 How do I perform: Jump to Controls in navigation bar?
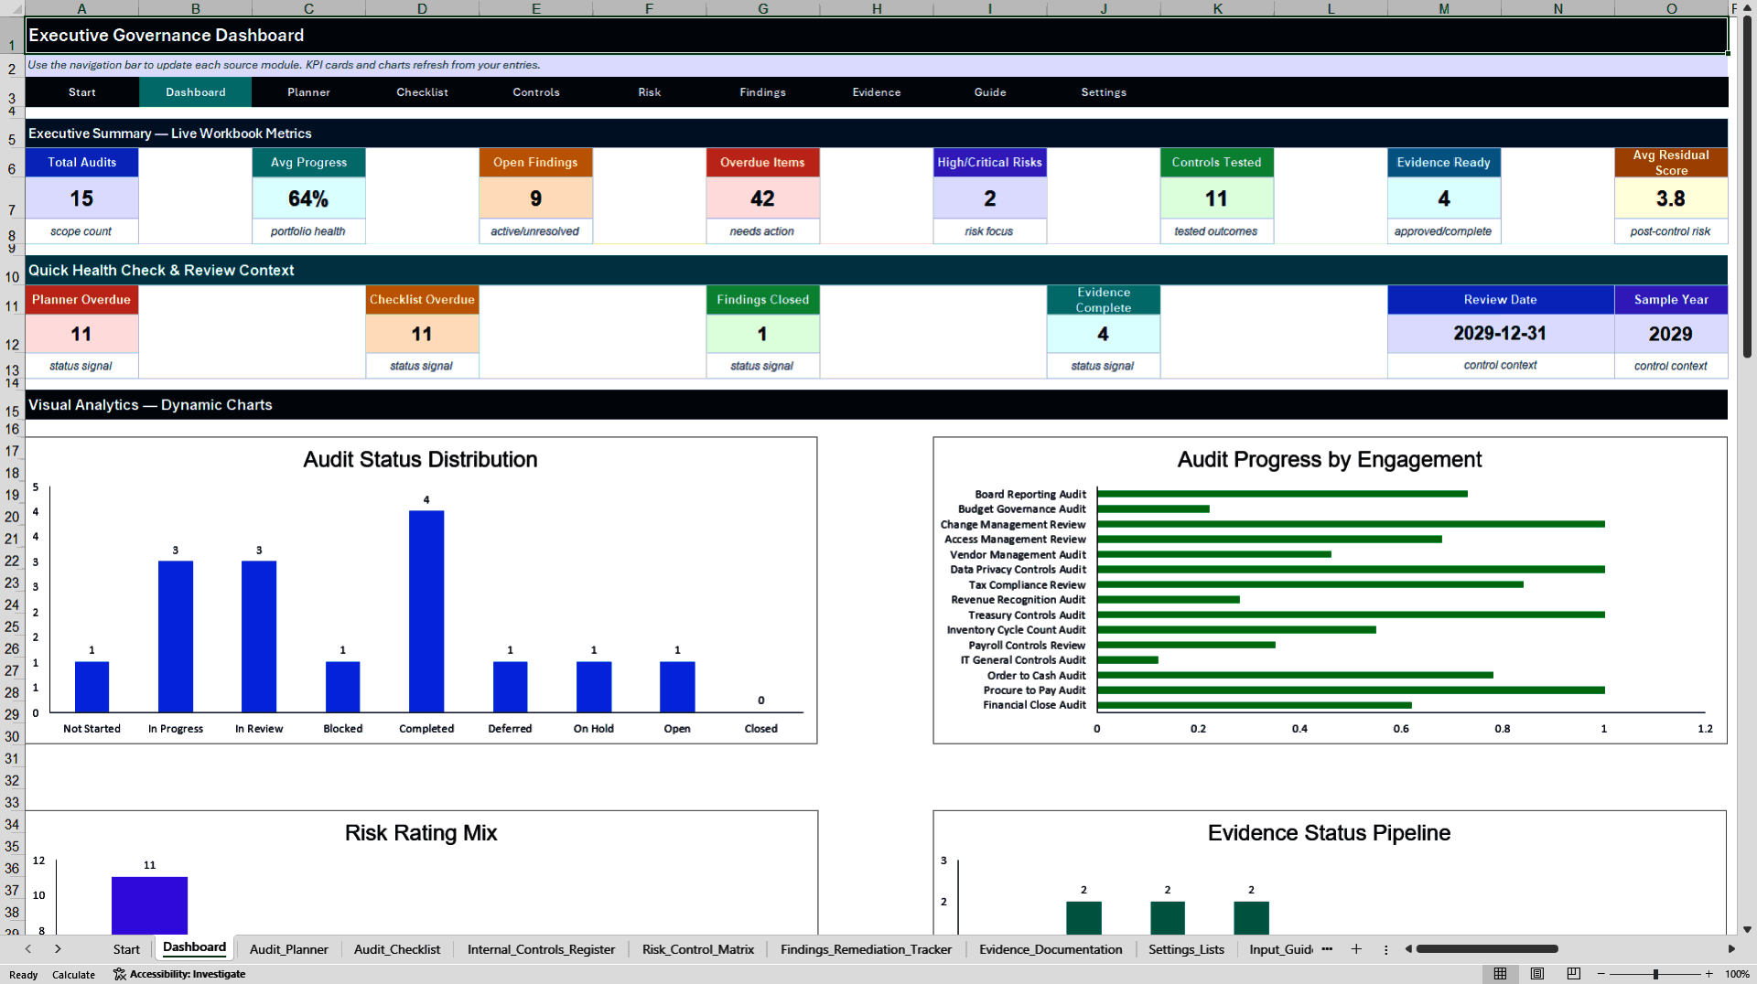pos(535,92)
